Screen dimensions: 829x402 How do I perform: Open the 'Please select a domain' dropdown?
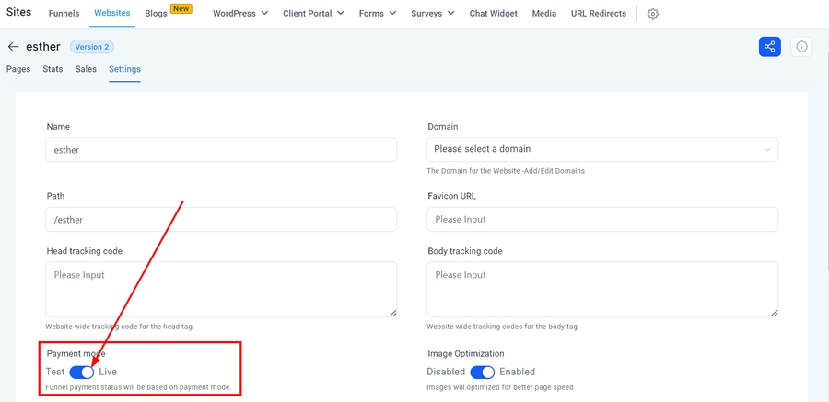pyautogui.click(x=602, y=149)
